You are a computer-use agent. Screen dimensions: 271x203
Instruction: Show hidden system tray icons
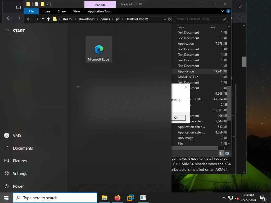click(x=224, y=198)
